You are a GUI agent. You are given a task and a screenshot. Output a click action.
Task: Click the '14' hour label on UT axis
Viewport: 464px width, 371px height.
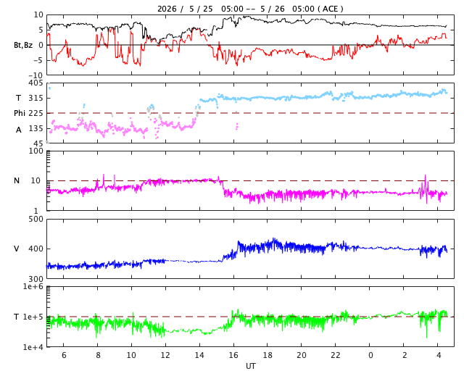pos(199,355)
